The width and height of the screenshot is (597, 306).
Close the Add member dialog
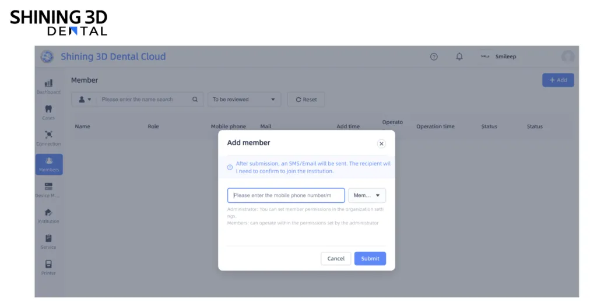[x=381, y=143]
